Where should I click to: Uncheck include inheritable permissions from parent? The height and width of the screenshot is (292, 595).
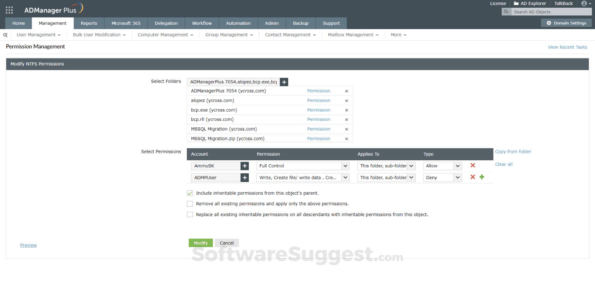pyautogui.click(x=190, y=193)
